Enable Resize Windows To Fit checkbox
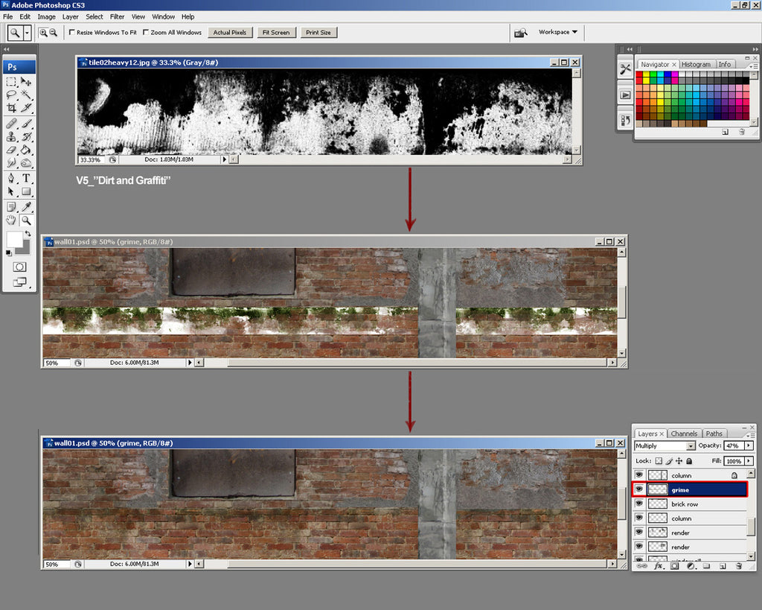762x610 pixels. coord(72,33)
